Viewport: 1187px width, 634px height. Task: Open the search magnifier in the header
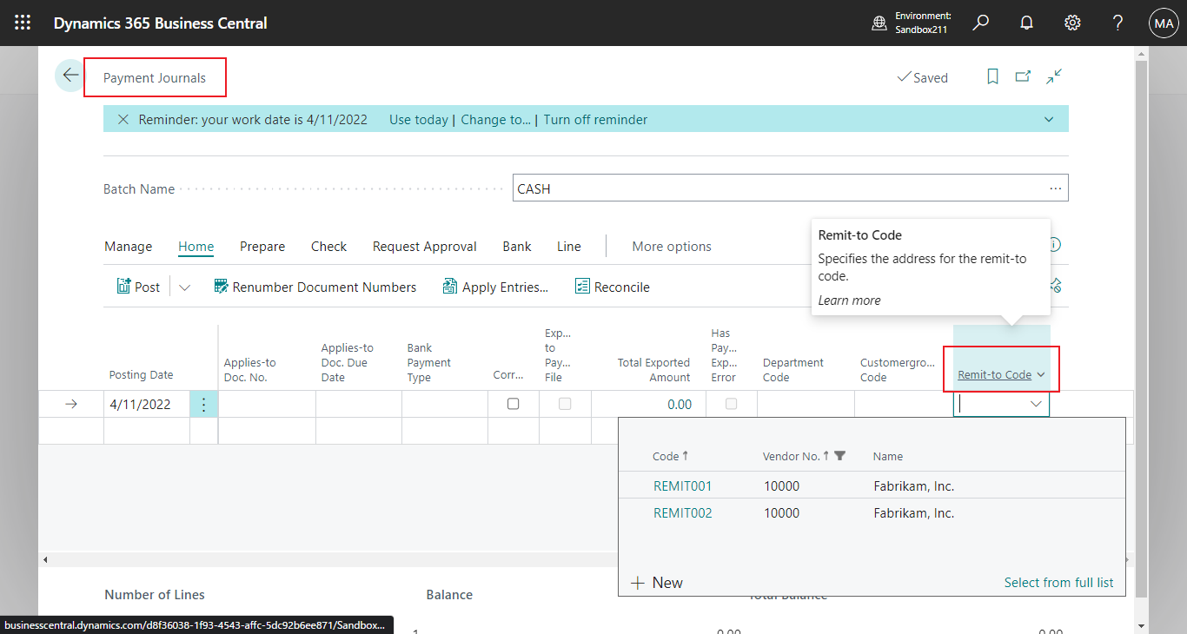coord(980,23)
